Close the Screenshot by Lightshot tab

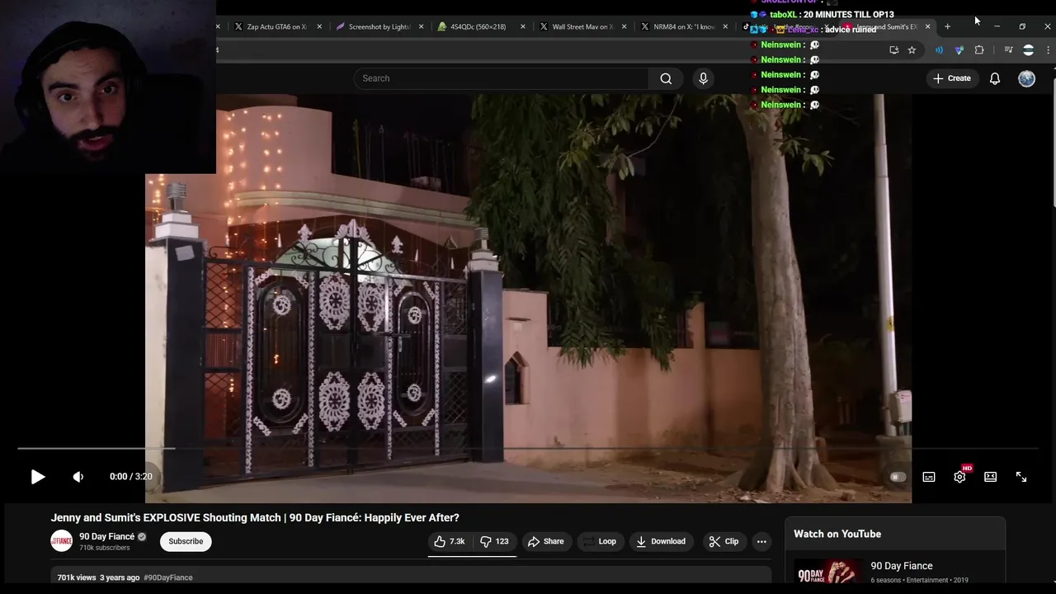point(422,26)
